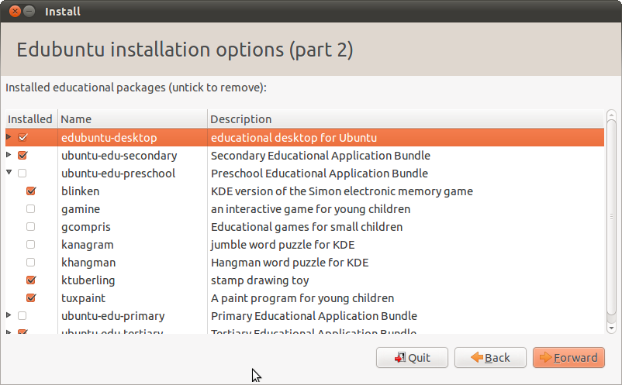Click 'Hangman word puzzle for KDE'

coord(289,263)
